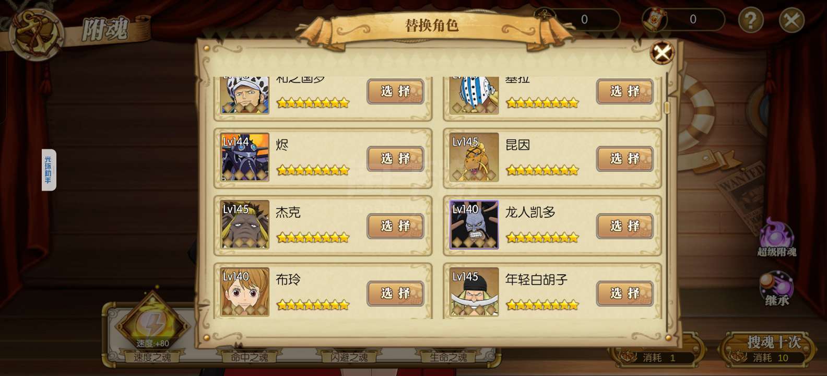The width and height of the screenshot is (827, 376).
Task: Pick 年轻白胡子 with the 选择 button
Action: (624, 293)
